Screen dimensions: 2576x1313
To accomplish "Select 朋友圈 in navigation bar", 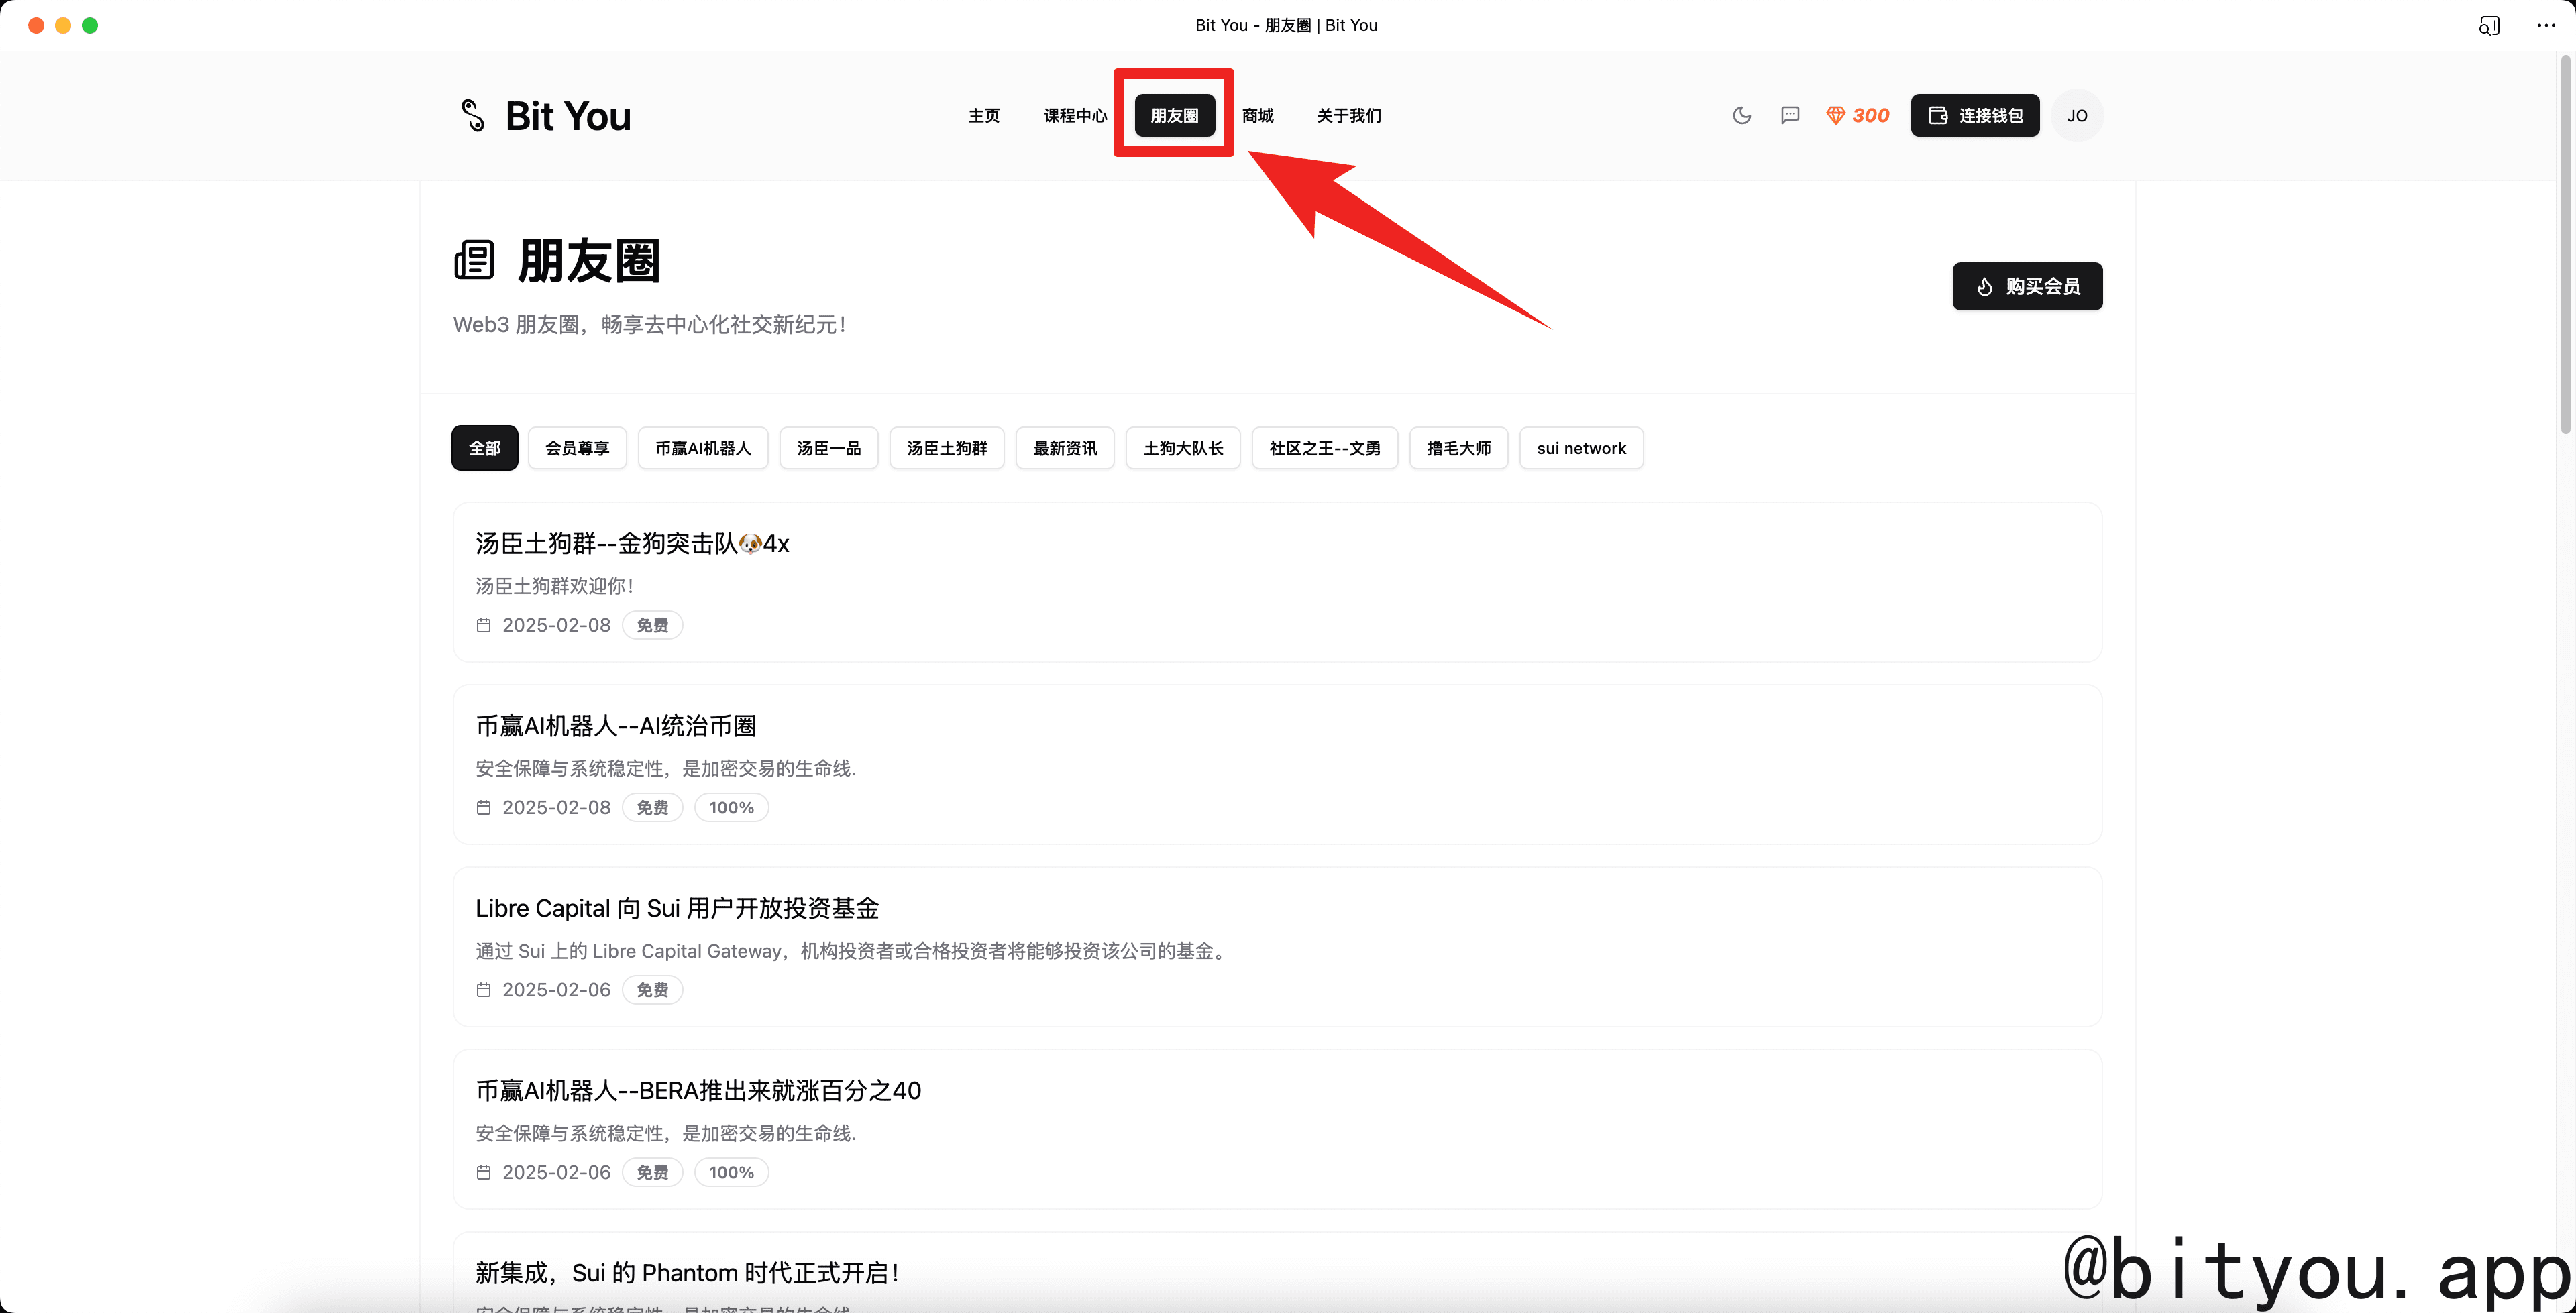I will coord(1175,116).
